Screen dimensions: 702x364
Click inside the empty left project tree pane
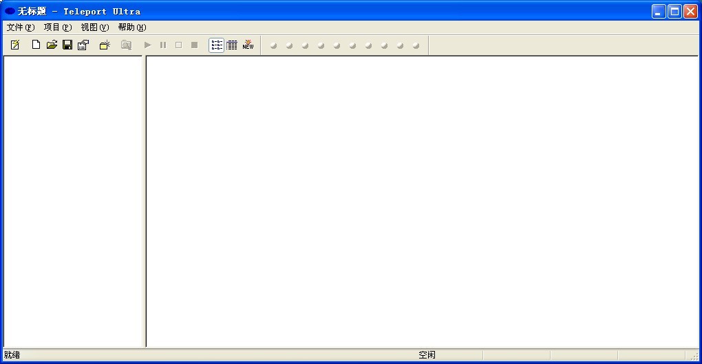[x=73, y=199]
